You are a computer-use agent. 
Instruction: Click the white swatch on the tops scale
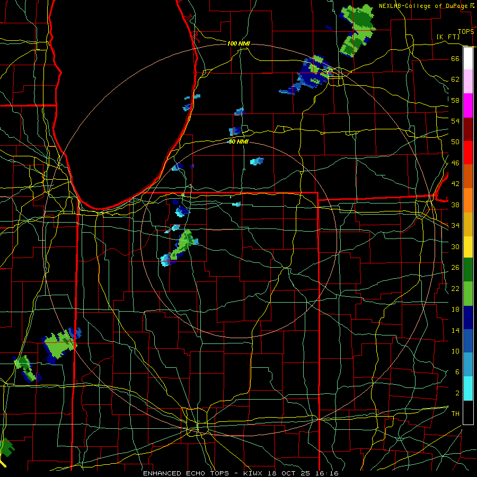[x=468, y=58]
